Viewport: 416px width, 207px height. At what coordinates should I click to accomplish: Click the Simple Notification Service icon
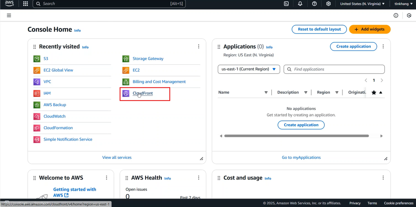pyautogui.click(x=37, y=139)
